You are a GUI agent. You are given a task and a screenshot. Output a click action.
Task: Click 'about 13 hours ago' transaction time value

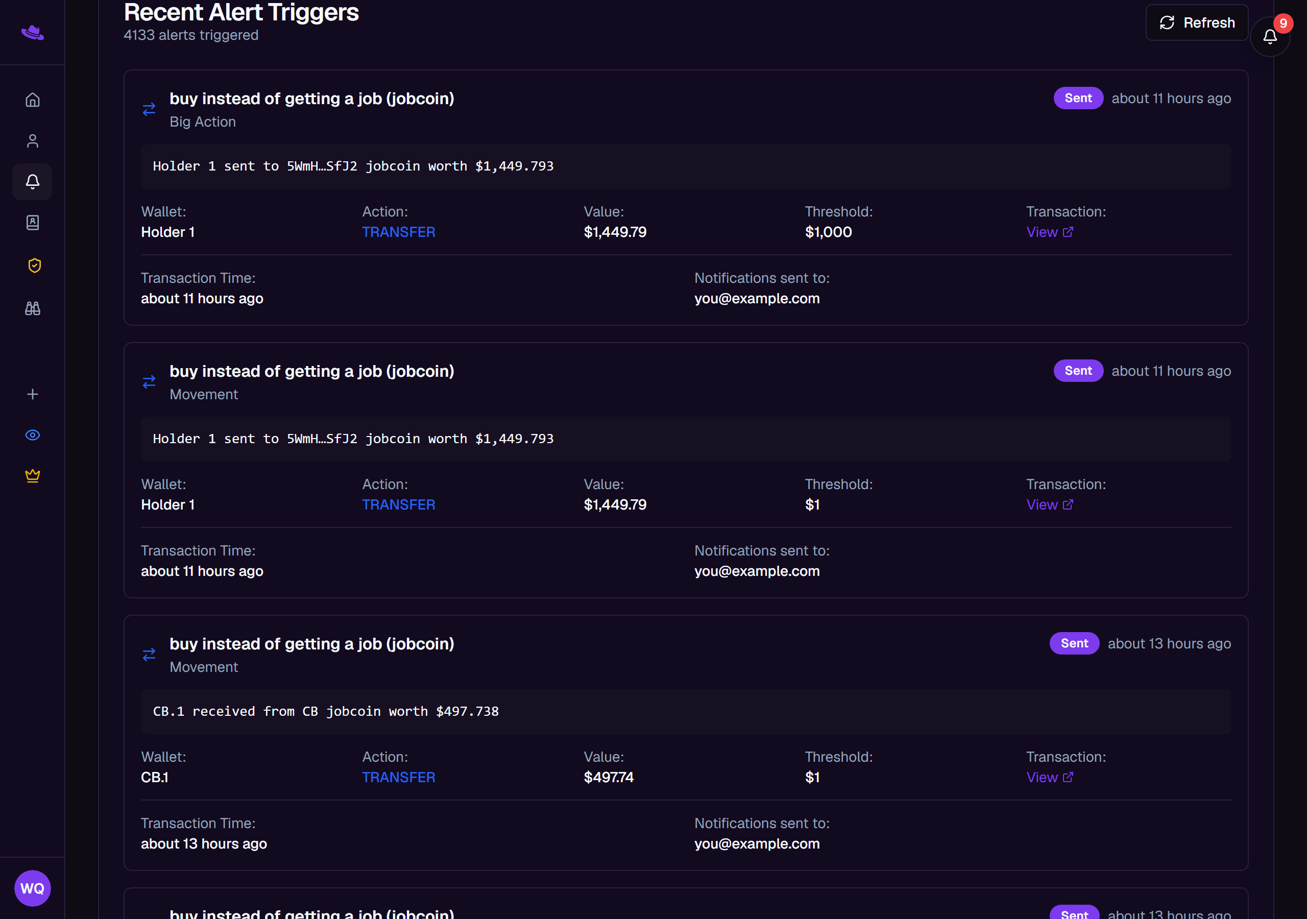coord(204,844)
